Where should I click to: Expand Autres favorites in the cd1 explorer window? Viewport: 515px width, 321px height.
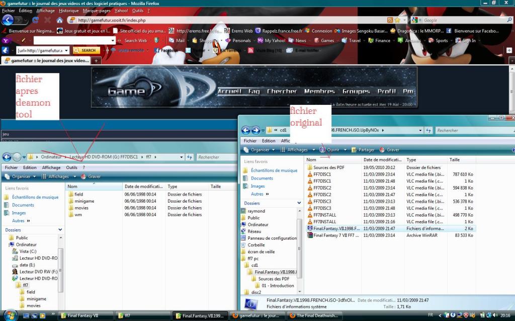260,194
